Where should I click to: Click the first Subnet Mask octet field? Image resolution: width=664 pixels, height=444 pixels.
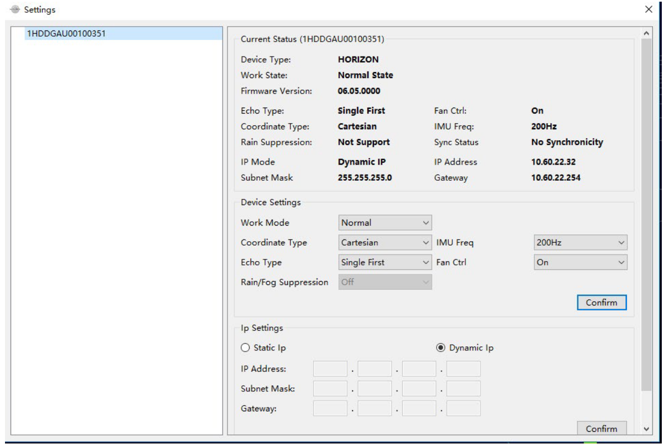[x=330, y=389]
